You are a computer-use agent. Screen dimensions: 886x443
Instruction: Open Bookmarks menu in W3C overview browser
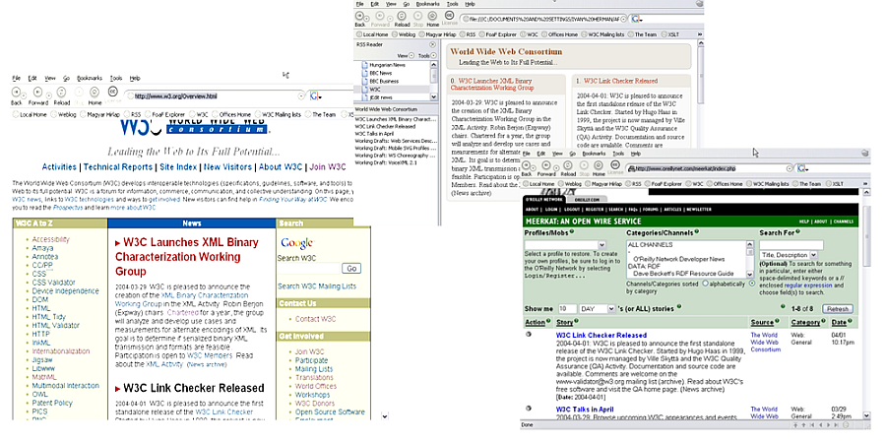coord(90,78)
